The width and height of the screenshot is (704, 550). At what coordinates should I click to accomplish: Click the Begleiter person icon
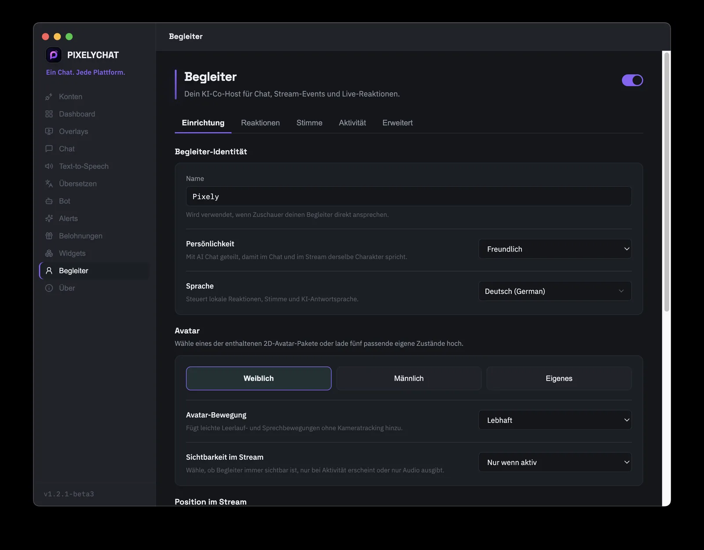[x=49, y=271]
